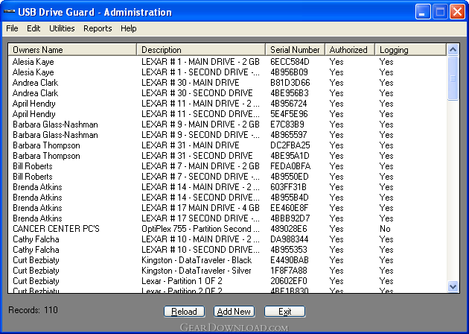Maximize the USB Drive Guard window
Viewport: 469px width, 334px height.
[x=440, y=12]
